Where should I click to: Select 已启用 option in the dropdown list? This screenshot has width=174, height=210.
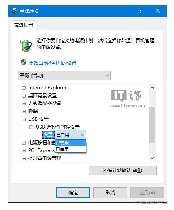click(x=70, y=149)
